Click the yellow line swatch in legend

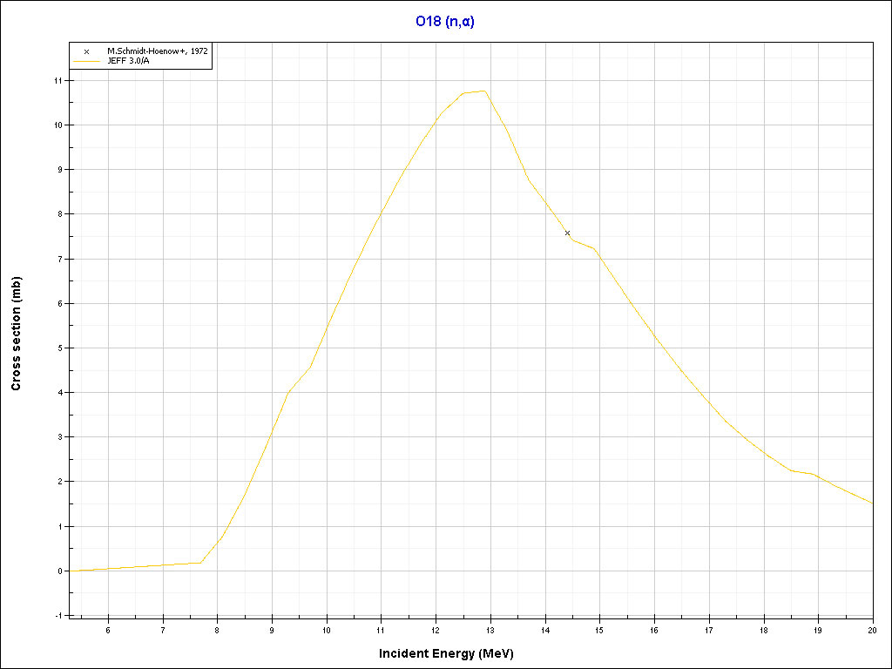86,61
